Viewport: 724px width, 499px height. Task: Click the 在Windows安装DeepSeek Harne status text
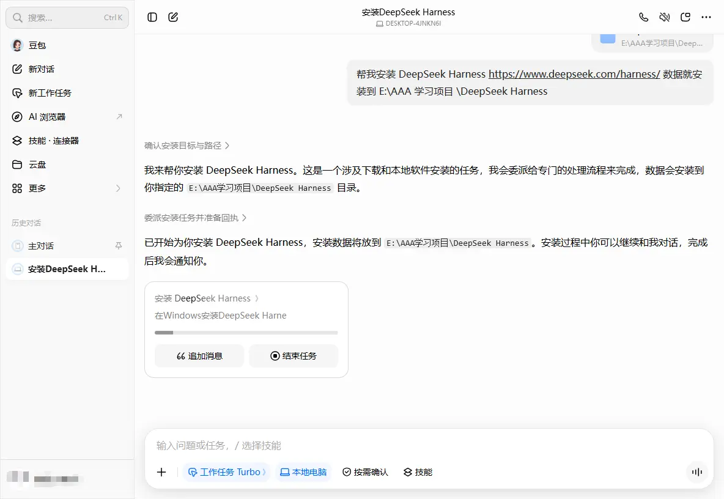[x=221, y=316]
